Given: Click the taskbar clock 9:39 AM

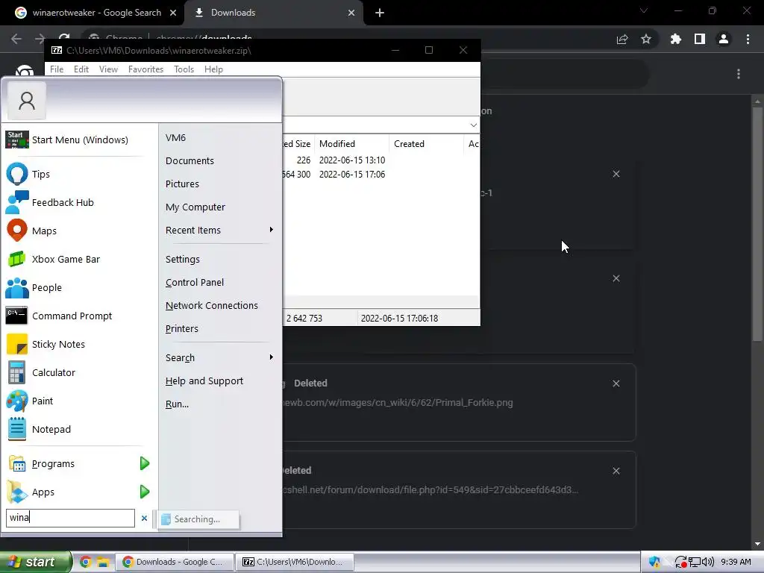Looking at the screenshot, I should click(736, 562).
